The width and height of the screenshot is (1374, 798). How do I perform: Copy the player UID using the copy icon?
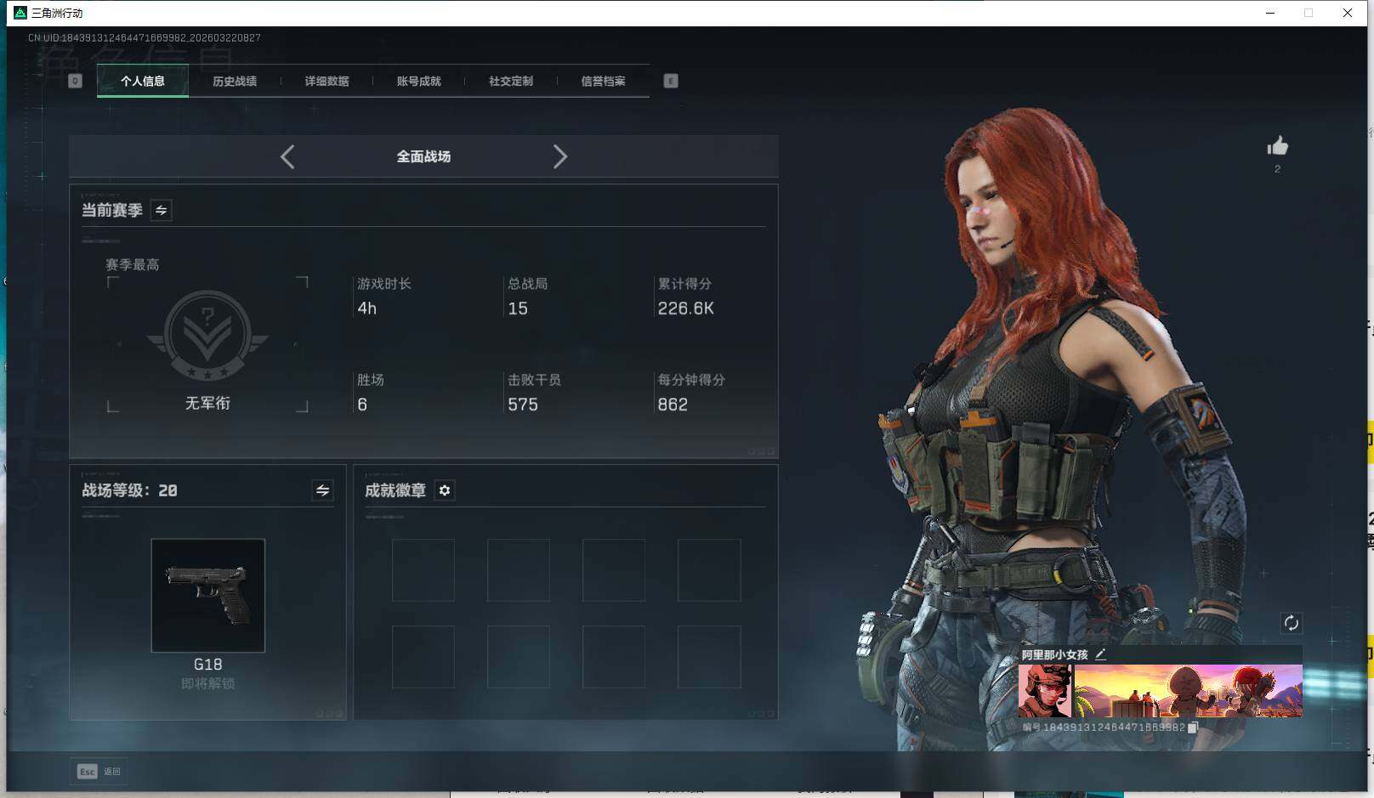click(1192, 727)
